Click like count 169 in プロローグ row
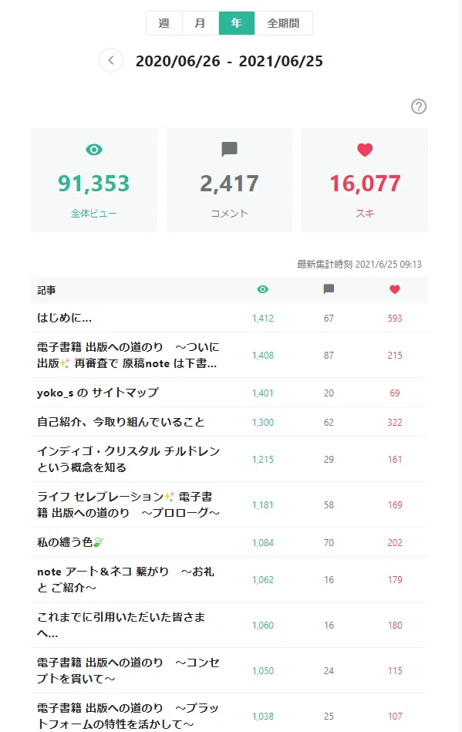Image resolution: width=462 pixels, height=732 pixels. (395, 504)
